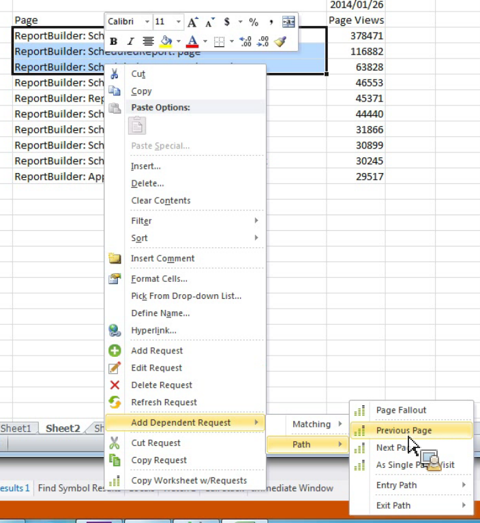This screenshot has height=523, width=480.
Task: Open Hyperlink... from context menu
Action: coord(185,330)
